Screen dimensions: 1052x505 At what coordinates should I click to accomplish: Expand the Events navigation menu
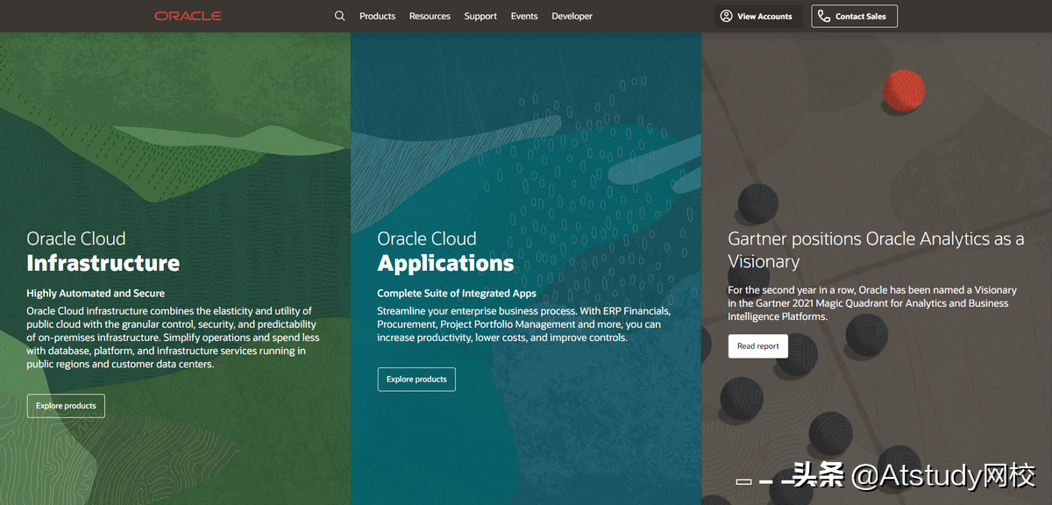point(524,16)
